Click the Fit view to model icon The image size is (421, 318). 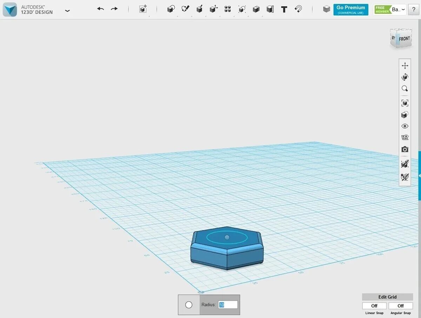click(x=405, y=103)
